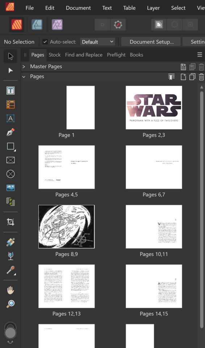
Task: Duplicate the selected master page
Action: pyautogui.click(x=192, y=67)
